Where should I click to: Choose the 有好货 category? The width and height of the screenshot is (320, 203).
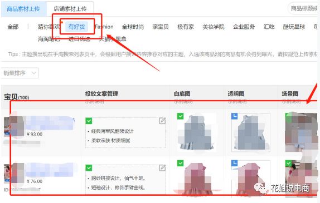point(77,27)
